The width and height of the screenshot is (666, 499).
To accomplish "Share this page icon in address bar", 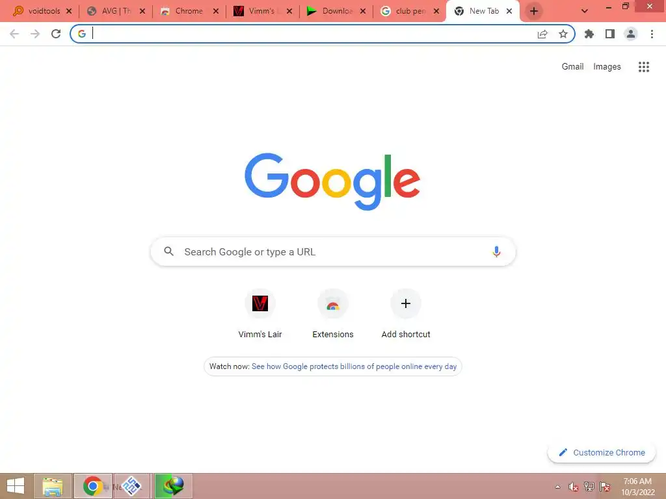I will coord(542,34).
